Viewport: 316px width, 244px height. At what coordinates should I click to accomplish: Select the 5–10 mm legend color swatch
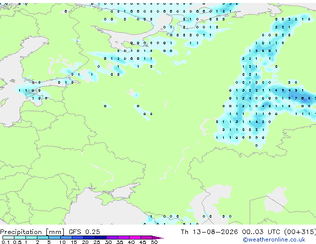(54, 238)
